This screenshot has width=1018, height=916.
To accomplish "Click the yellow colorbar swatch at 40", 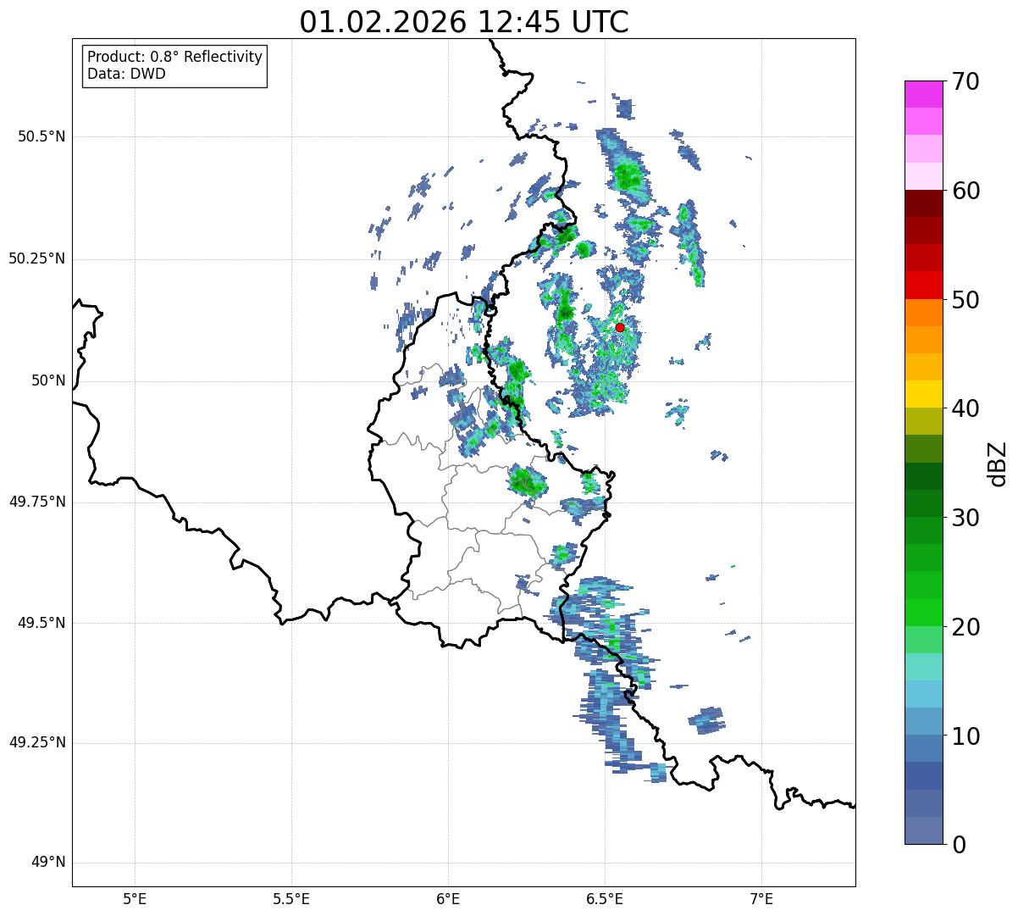I will click(x=923, y=394).
